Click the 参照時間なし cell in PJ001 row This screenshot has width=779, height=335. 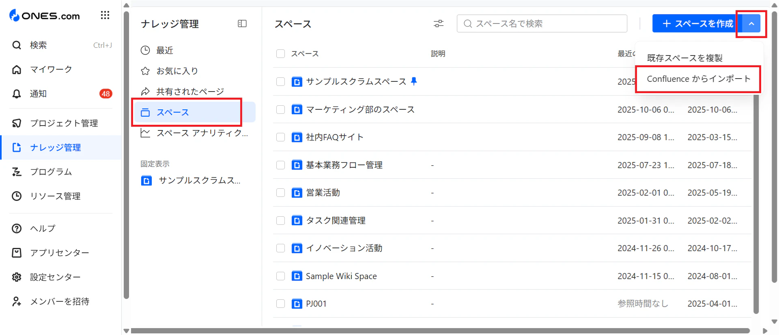(x=643, y=303)
